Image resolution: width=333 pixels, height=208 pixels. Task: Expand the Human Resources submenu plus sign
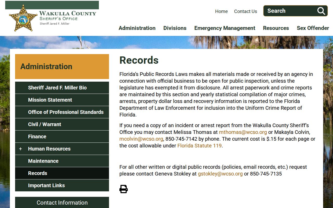(x=21, y=149)
